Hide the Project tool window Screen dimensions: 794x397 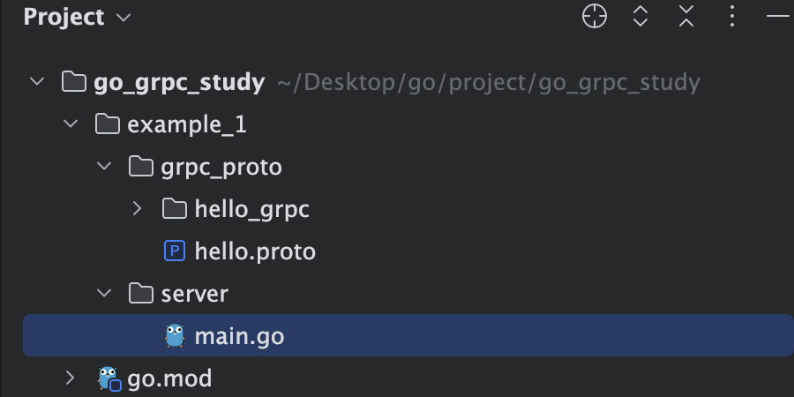click(778, 17)
